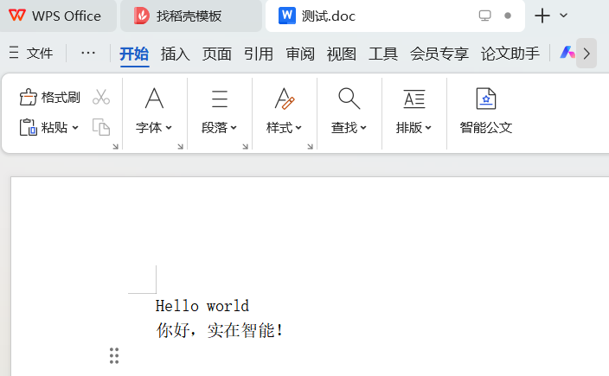The height and width of the screenshot is (376, 609).
Task: Switch to the Insert (插入) tab
Action: [x=175, y=54]
